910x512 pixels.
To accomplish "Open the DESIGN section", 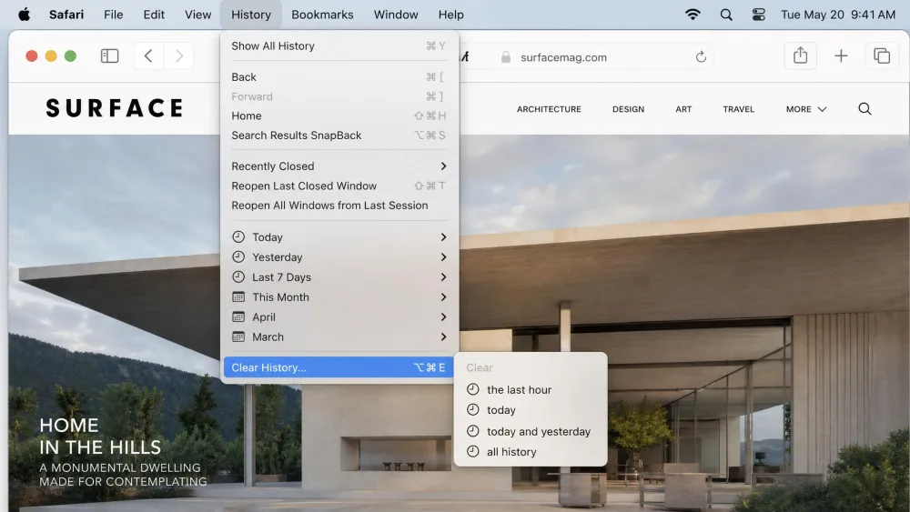I will coord(628,109).
